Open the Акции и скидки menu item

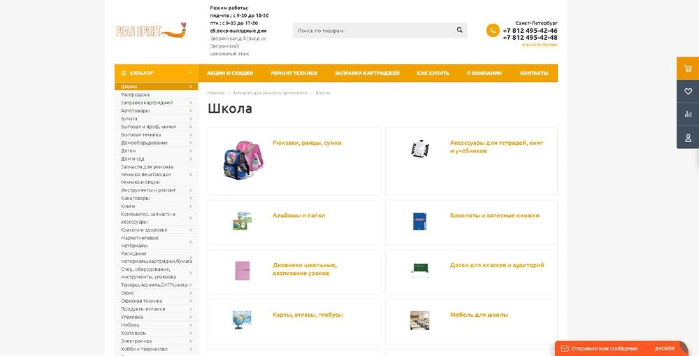[x=230, y=73]
